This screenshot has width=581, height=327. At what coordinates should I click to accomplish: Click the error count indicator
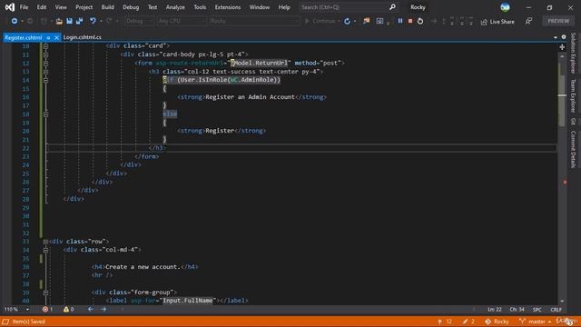point(47,309)
